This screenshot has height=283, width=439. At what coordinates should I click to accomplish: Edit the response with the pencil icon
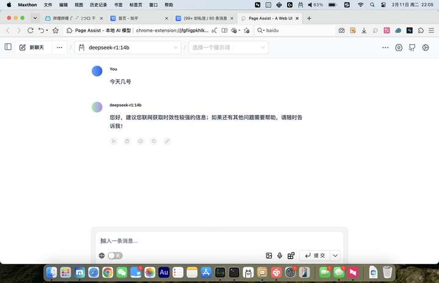167,141
